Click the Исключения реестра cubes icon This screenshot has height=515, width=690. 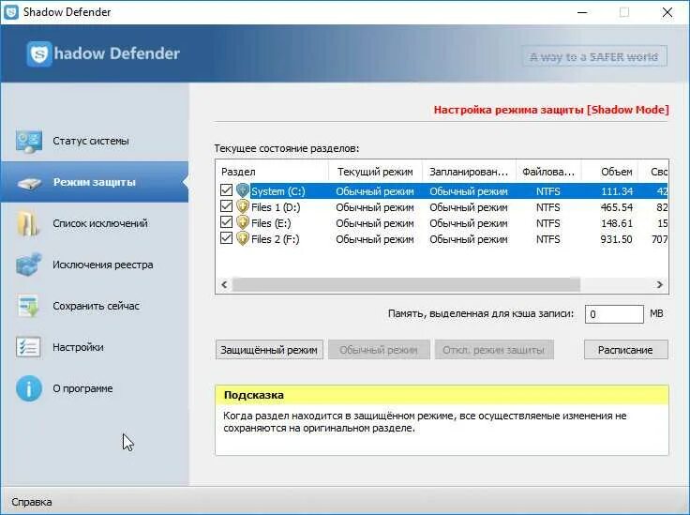29,265
